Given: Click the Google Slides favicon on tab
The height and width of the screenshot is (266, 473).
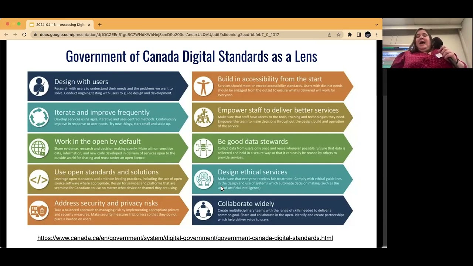Looking at the screenshot, I should click(x=32, y=25).
